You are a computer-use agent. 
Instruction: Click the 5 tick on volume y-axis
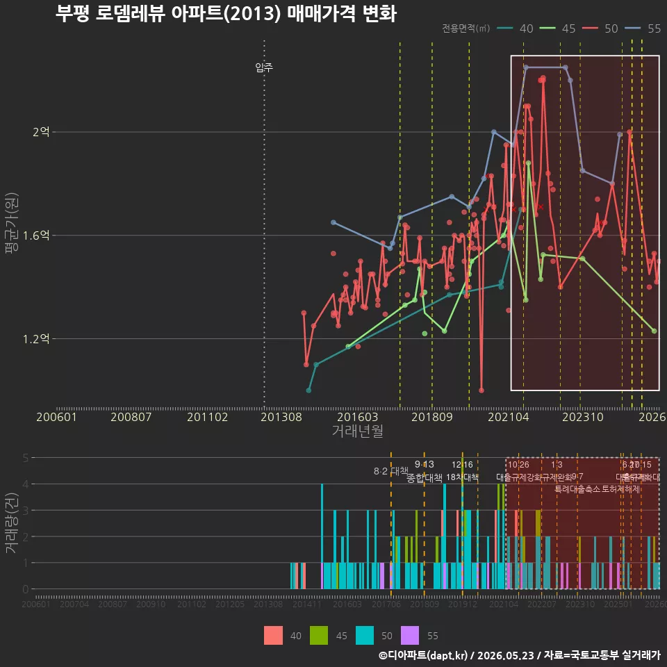click(26, 458)
